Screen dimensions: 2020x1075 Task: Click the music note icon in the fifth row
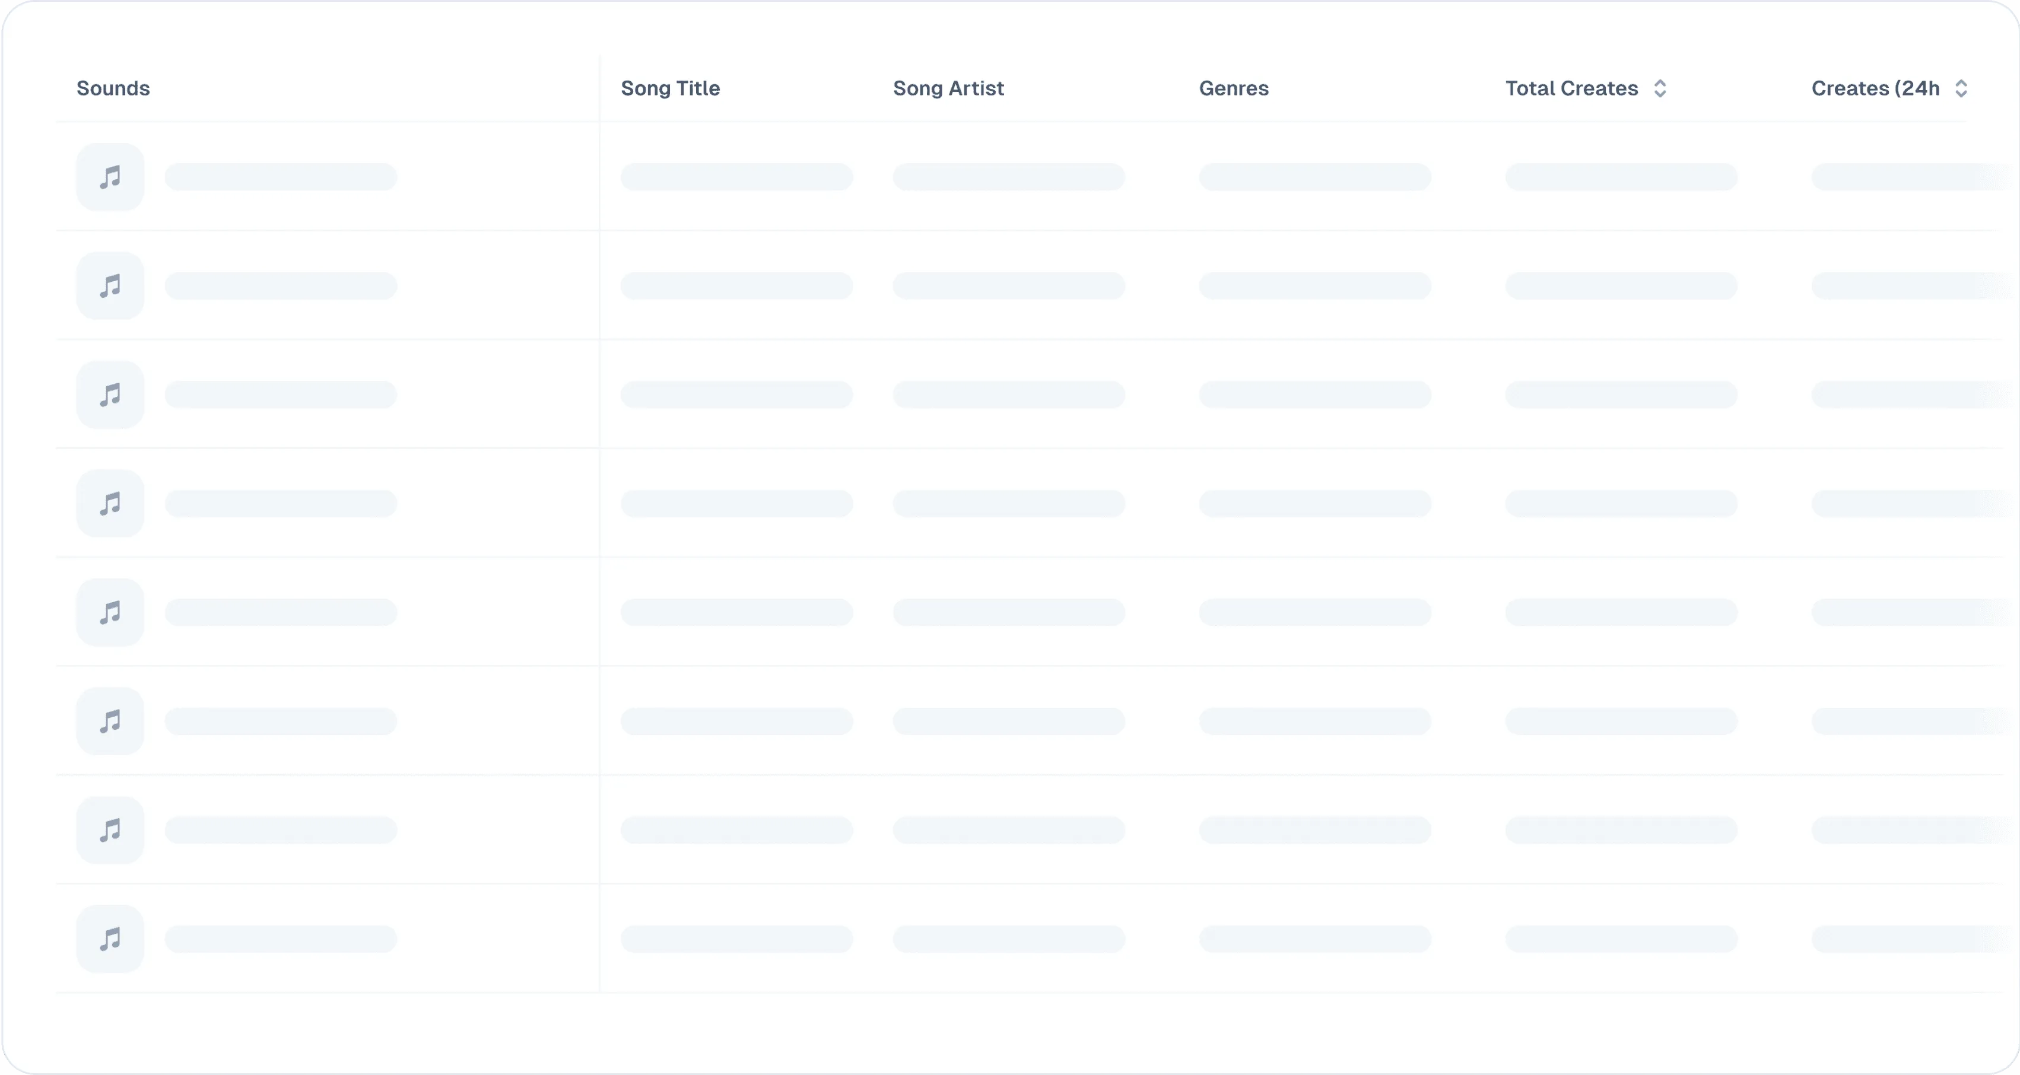110,612
